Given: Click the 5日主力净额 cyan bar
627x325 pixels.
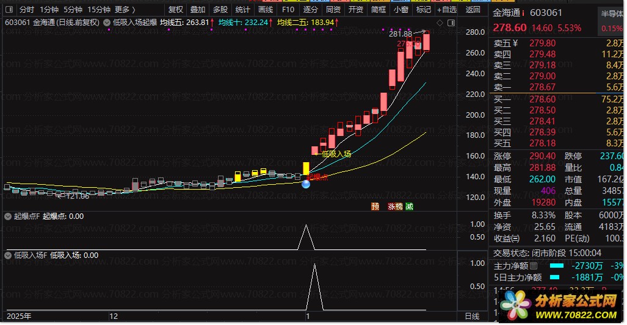Looking at the screenshot, I should pyautogui.click(x=554, y=277).
